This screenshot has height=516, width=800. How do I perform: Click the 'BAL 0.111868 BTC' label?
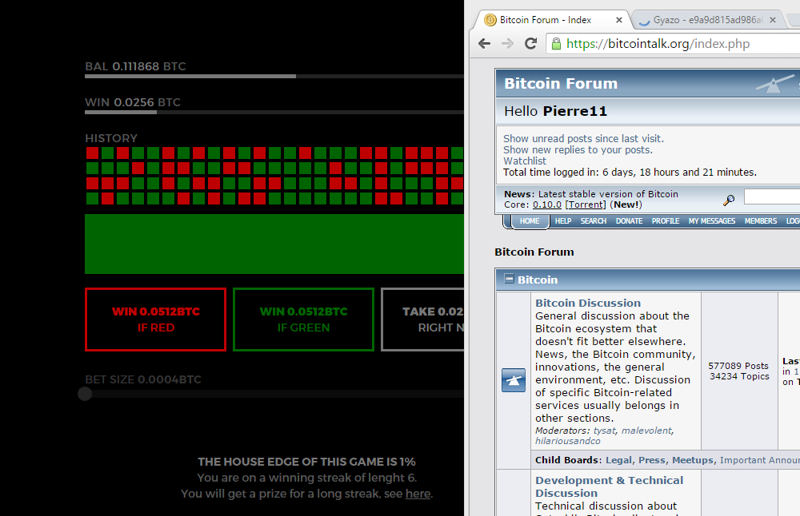tap(136, 66)
